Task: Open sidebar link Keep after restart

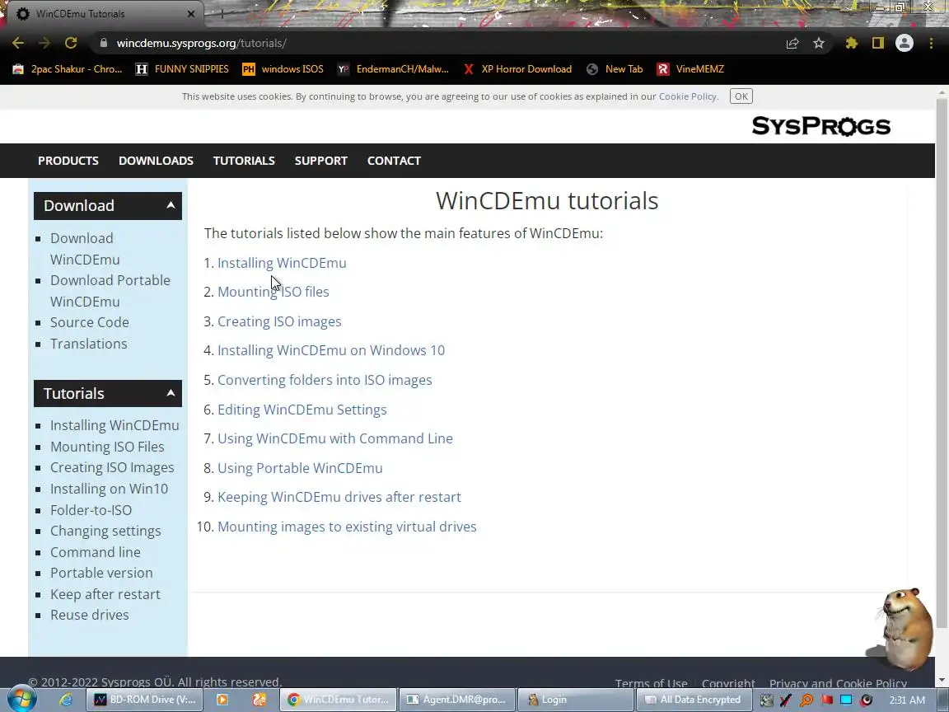Action: 105,594
